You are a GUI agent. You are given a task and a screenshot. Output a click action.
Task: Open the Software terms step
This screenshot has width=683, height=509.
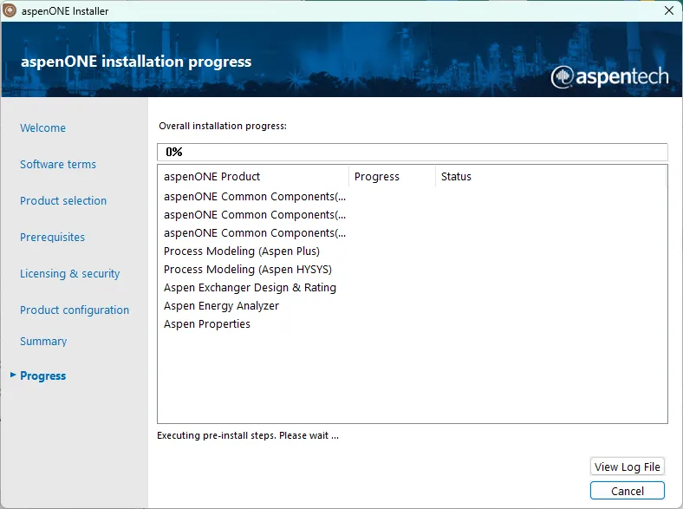(58, 164)
